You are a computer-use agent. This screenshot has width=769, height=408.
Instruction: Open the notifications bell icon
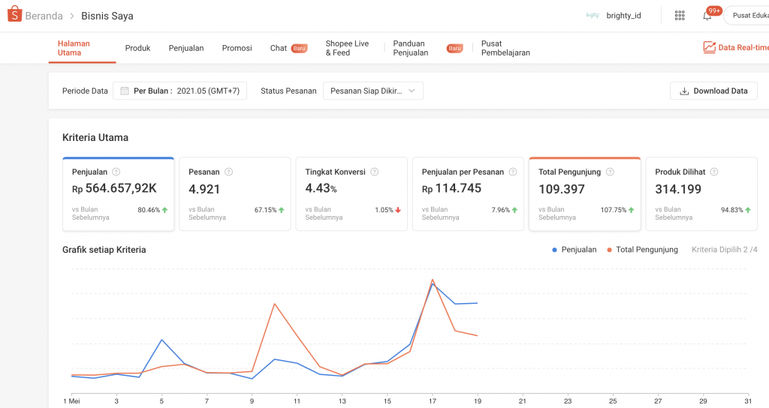(x=707, y=16)
